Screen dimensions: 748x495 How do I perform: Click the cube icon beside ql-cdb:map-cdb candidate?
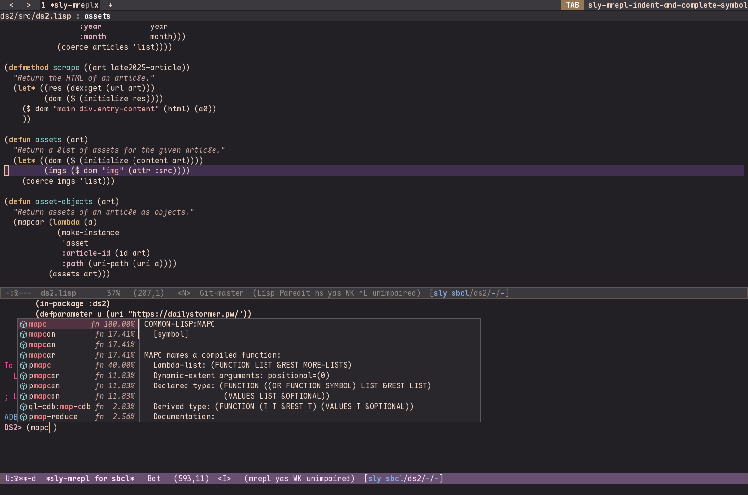(23, 407)
